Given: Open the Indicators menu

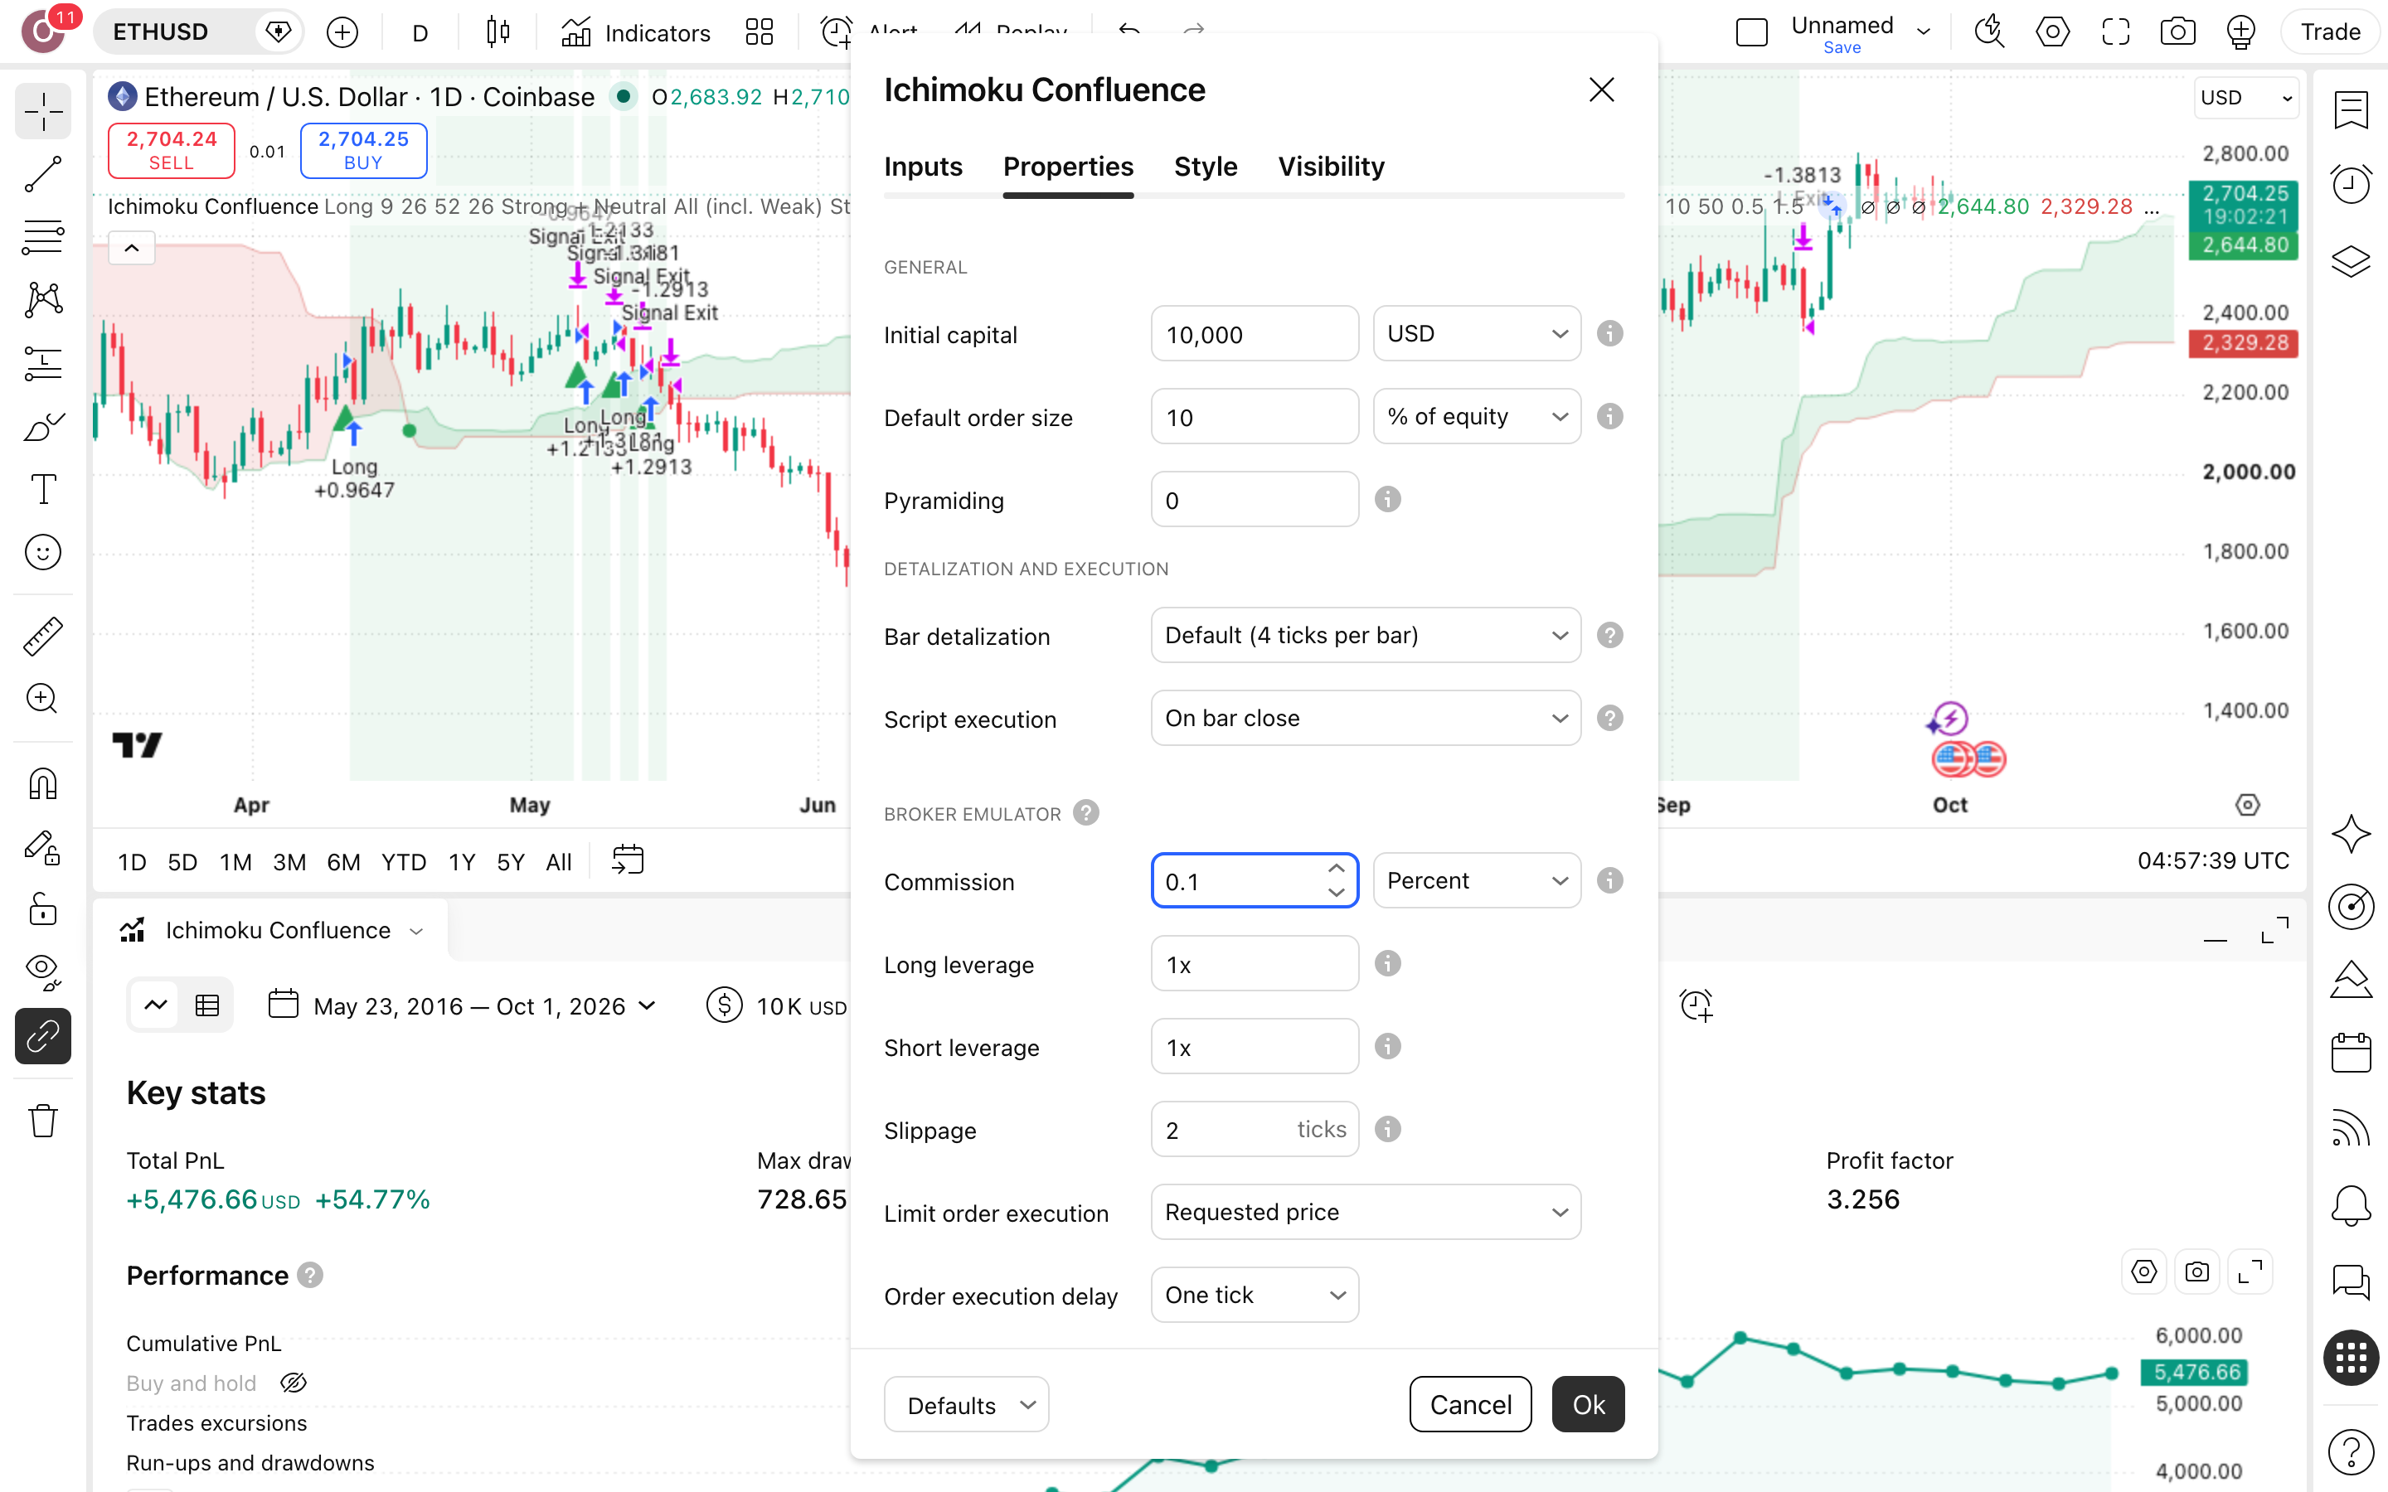Looking at the screenshot, I should click(635, 32).
